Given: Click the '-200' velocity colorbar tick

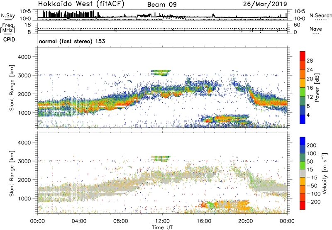Looking at the screenshot, I should pyautogui.click(x=314, y=202).
